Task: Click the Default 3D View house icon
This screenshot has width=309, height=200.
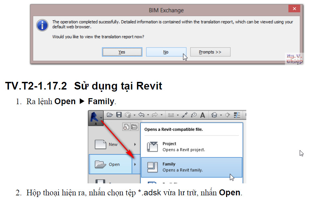Action: (x=214, y=115)
